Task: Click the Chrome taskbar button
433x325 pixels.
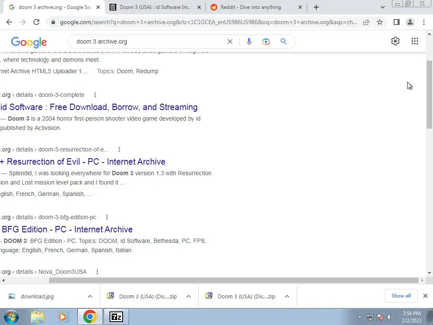Action: tap(90, 317)
